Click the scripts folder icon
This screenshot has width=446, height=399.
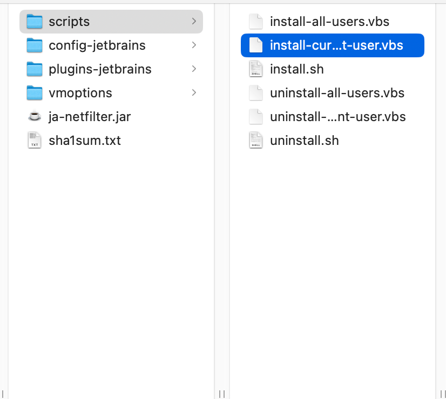(35, 22)
